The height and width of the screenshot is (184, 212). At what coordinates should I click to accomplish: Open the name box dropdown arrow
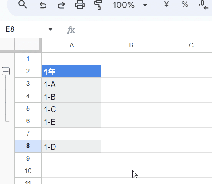click(x=50, y=29)
